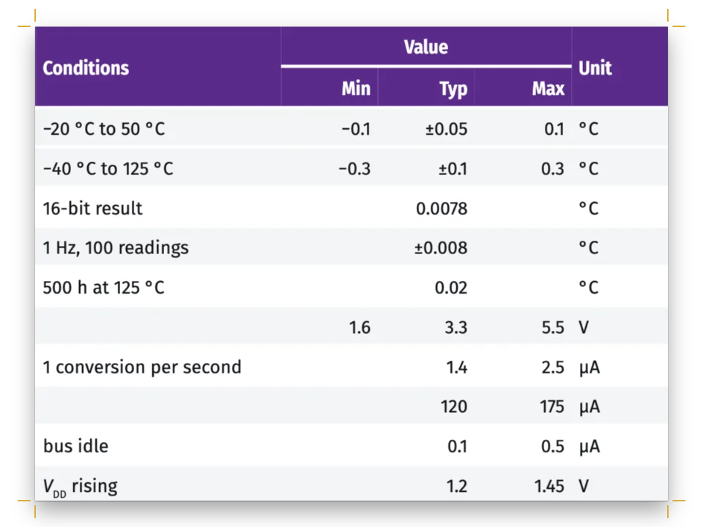This screenshot has width=703, height=527.
Task: Click the maximum value 175
Action: pyautogui.click(x=552, y=407)
